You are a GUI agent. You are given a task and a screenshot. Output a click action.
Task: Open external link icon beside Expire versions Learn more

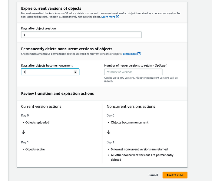tap(118, 17)
